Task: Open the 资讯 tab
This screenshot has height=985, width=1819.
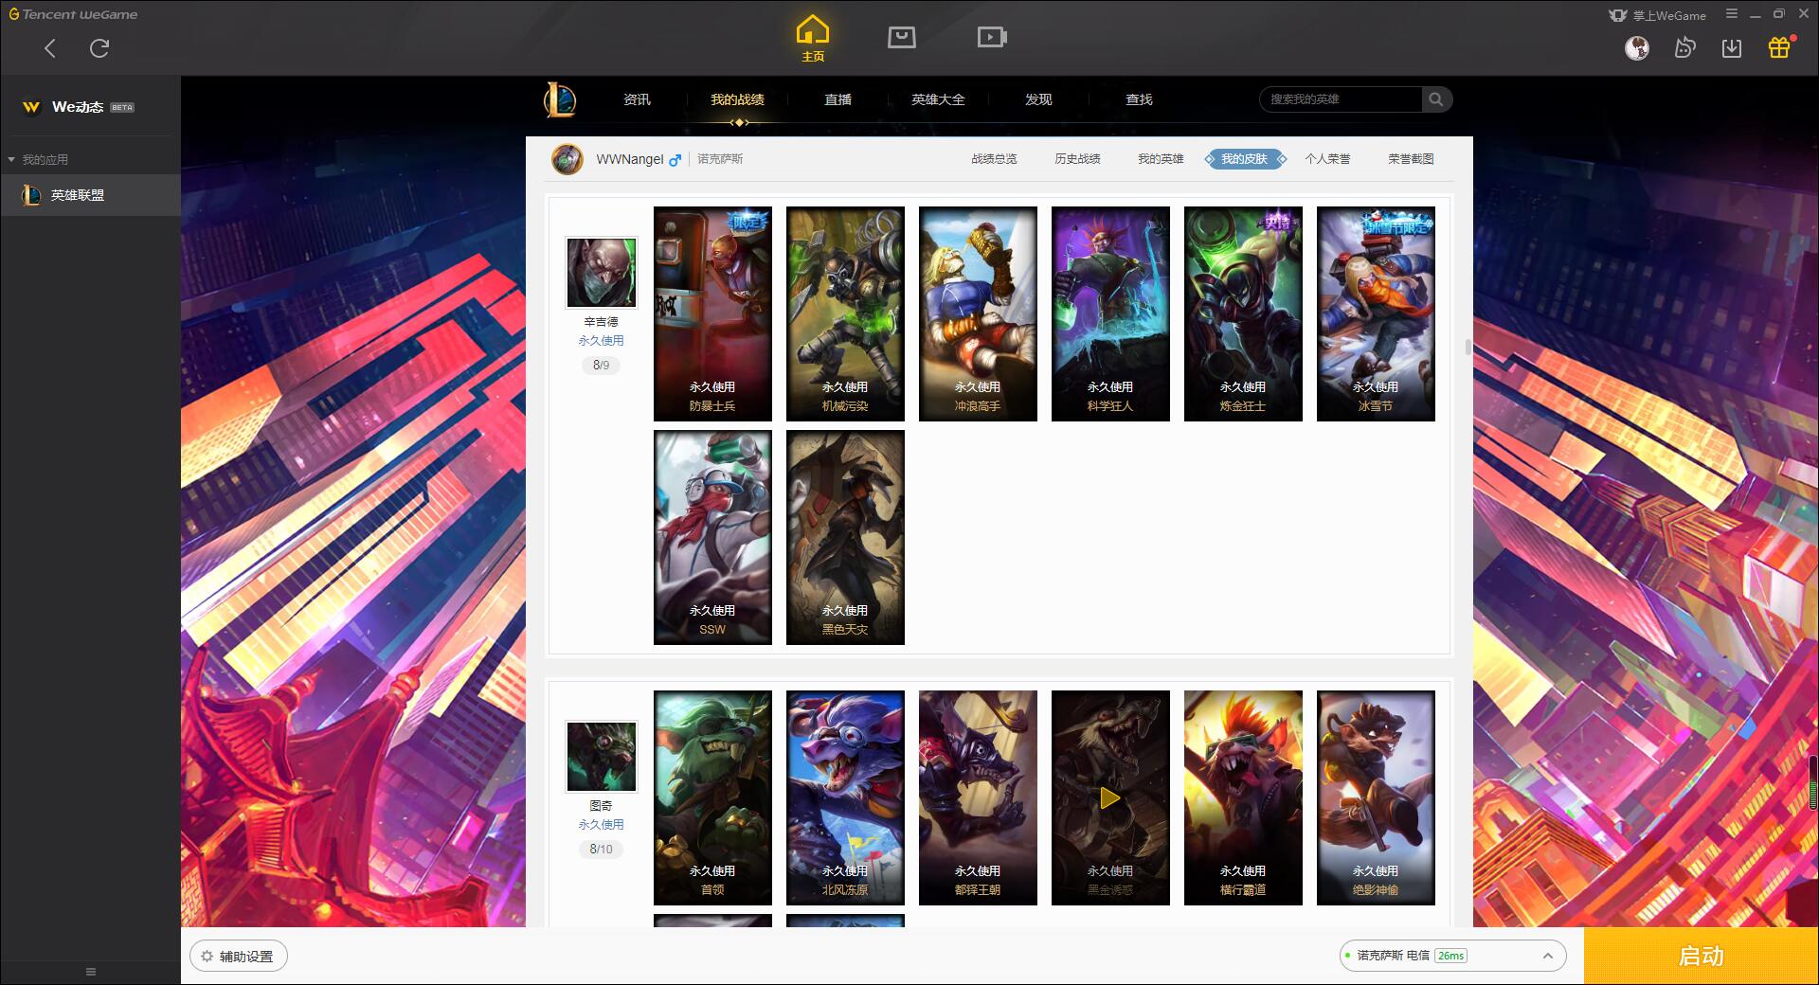Action: tap(637, 99)
